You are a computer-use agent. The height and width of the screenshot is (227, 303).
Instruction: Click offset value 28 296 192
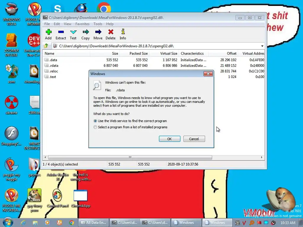[228, 60]
